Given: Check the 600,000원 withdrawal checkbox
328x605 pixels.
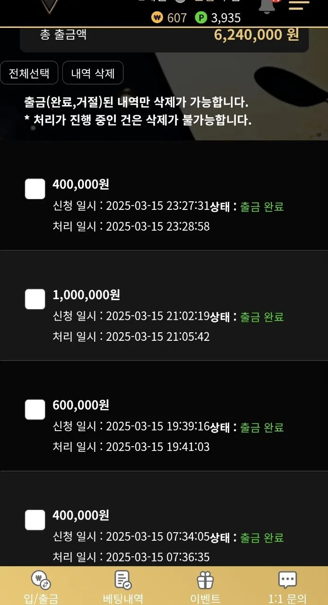Looking at the screenshot, I should (x=35, y=410).
